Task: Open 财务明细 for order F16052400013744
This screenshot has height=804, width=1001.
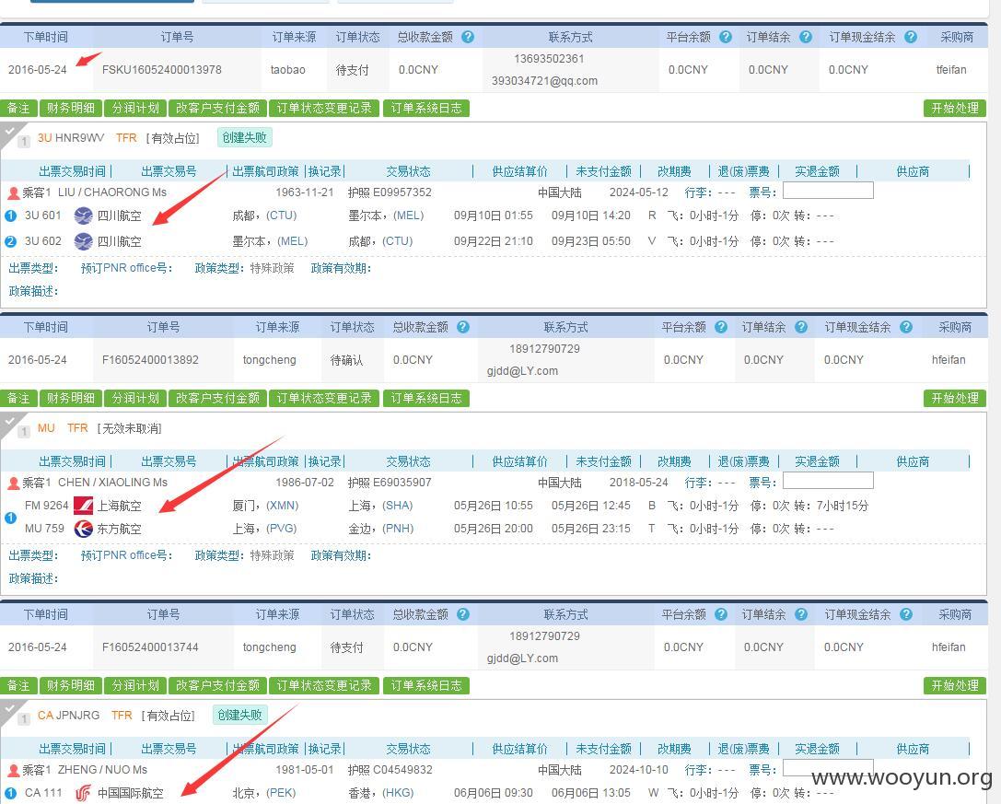Action: tap(70, 685)
